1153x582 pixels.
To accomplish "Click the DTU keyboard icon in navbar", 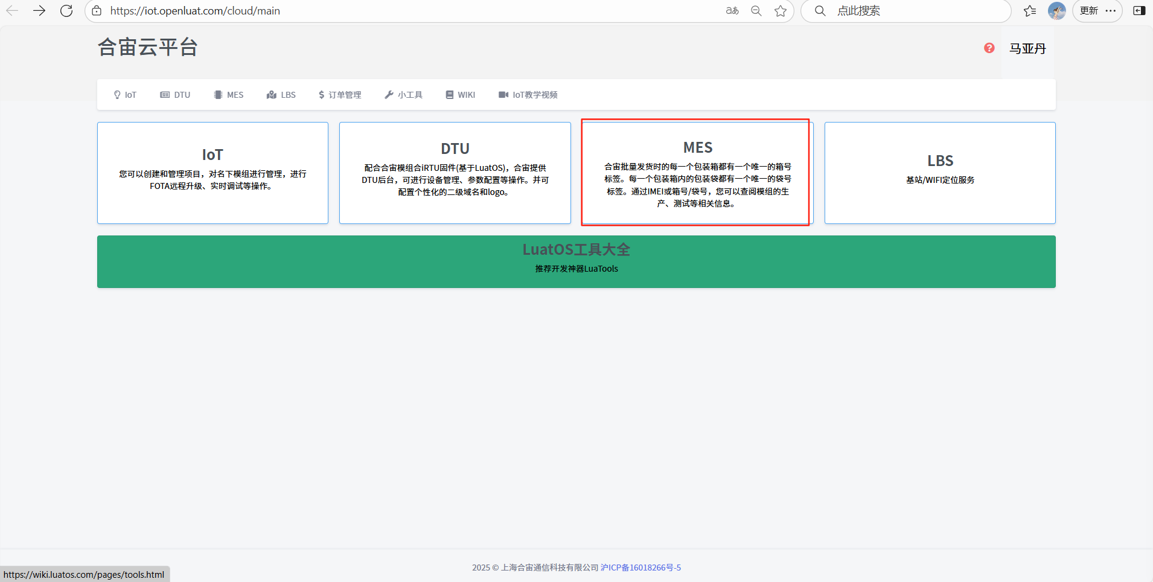I will 165,95.
